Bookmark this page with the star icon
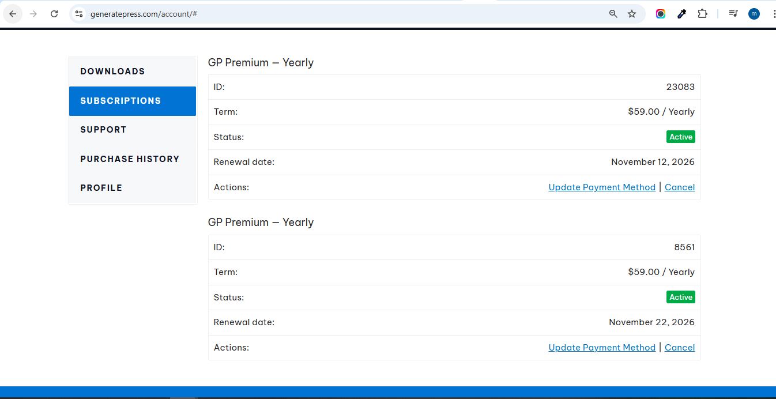Viewport: 776px width, 399px height. (632, 14)
